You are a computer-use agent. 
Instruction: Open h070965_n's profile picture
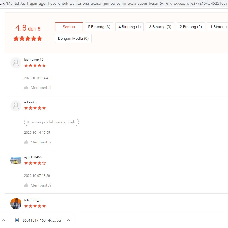tap(16, 204)
